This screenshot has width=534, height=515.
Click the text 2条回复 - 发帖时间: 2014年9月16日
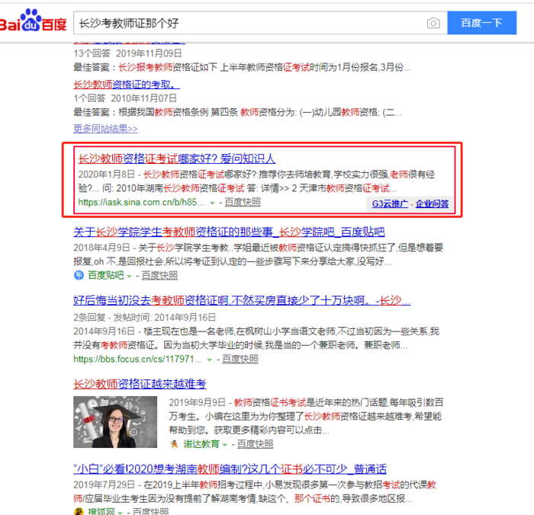click(144, 317)
